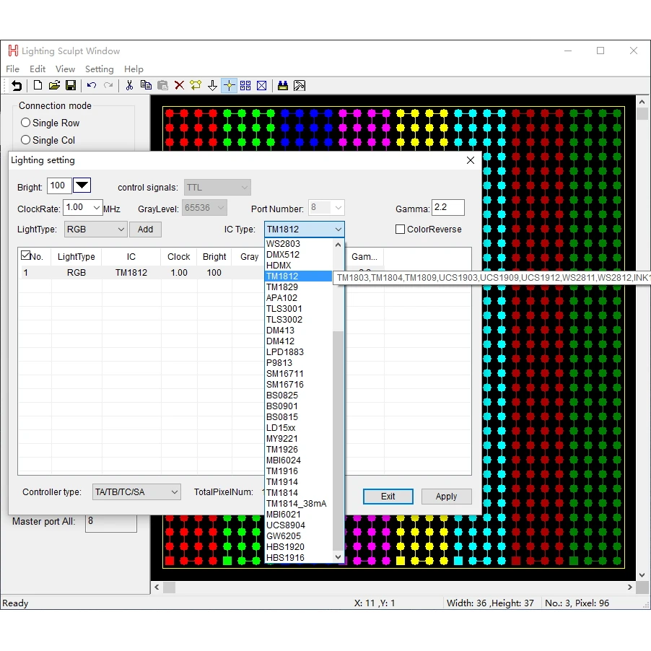Open the control signals TTL dropdown
This screenshot has width=651, height=651.
coord(217,187)
